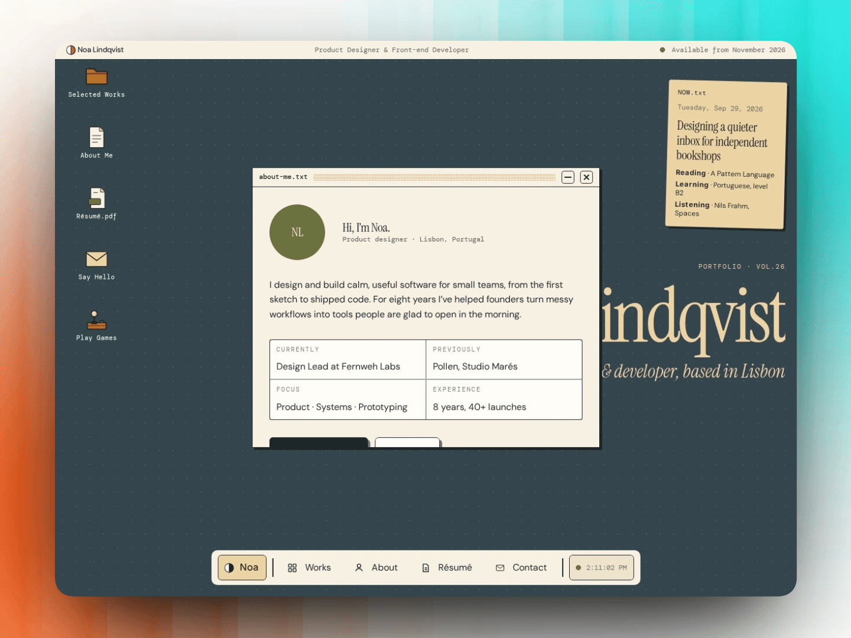Open About from the dock
Viewport: 851px width, 638px height.
(x=376, y=568)
